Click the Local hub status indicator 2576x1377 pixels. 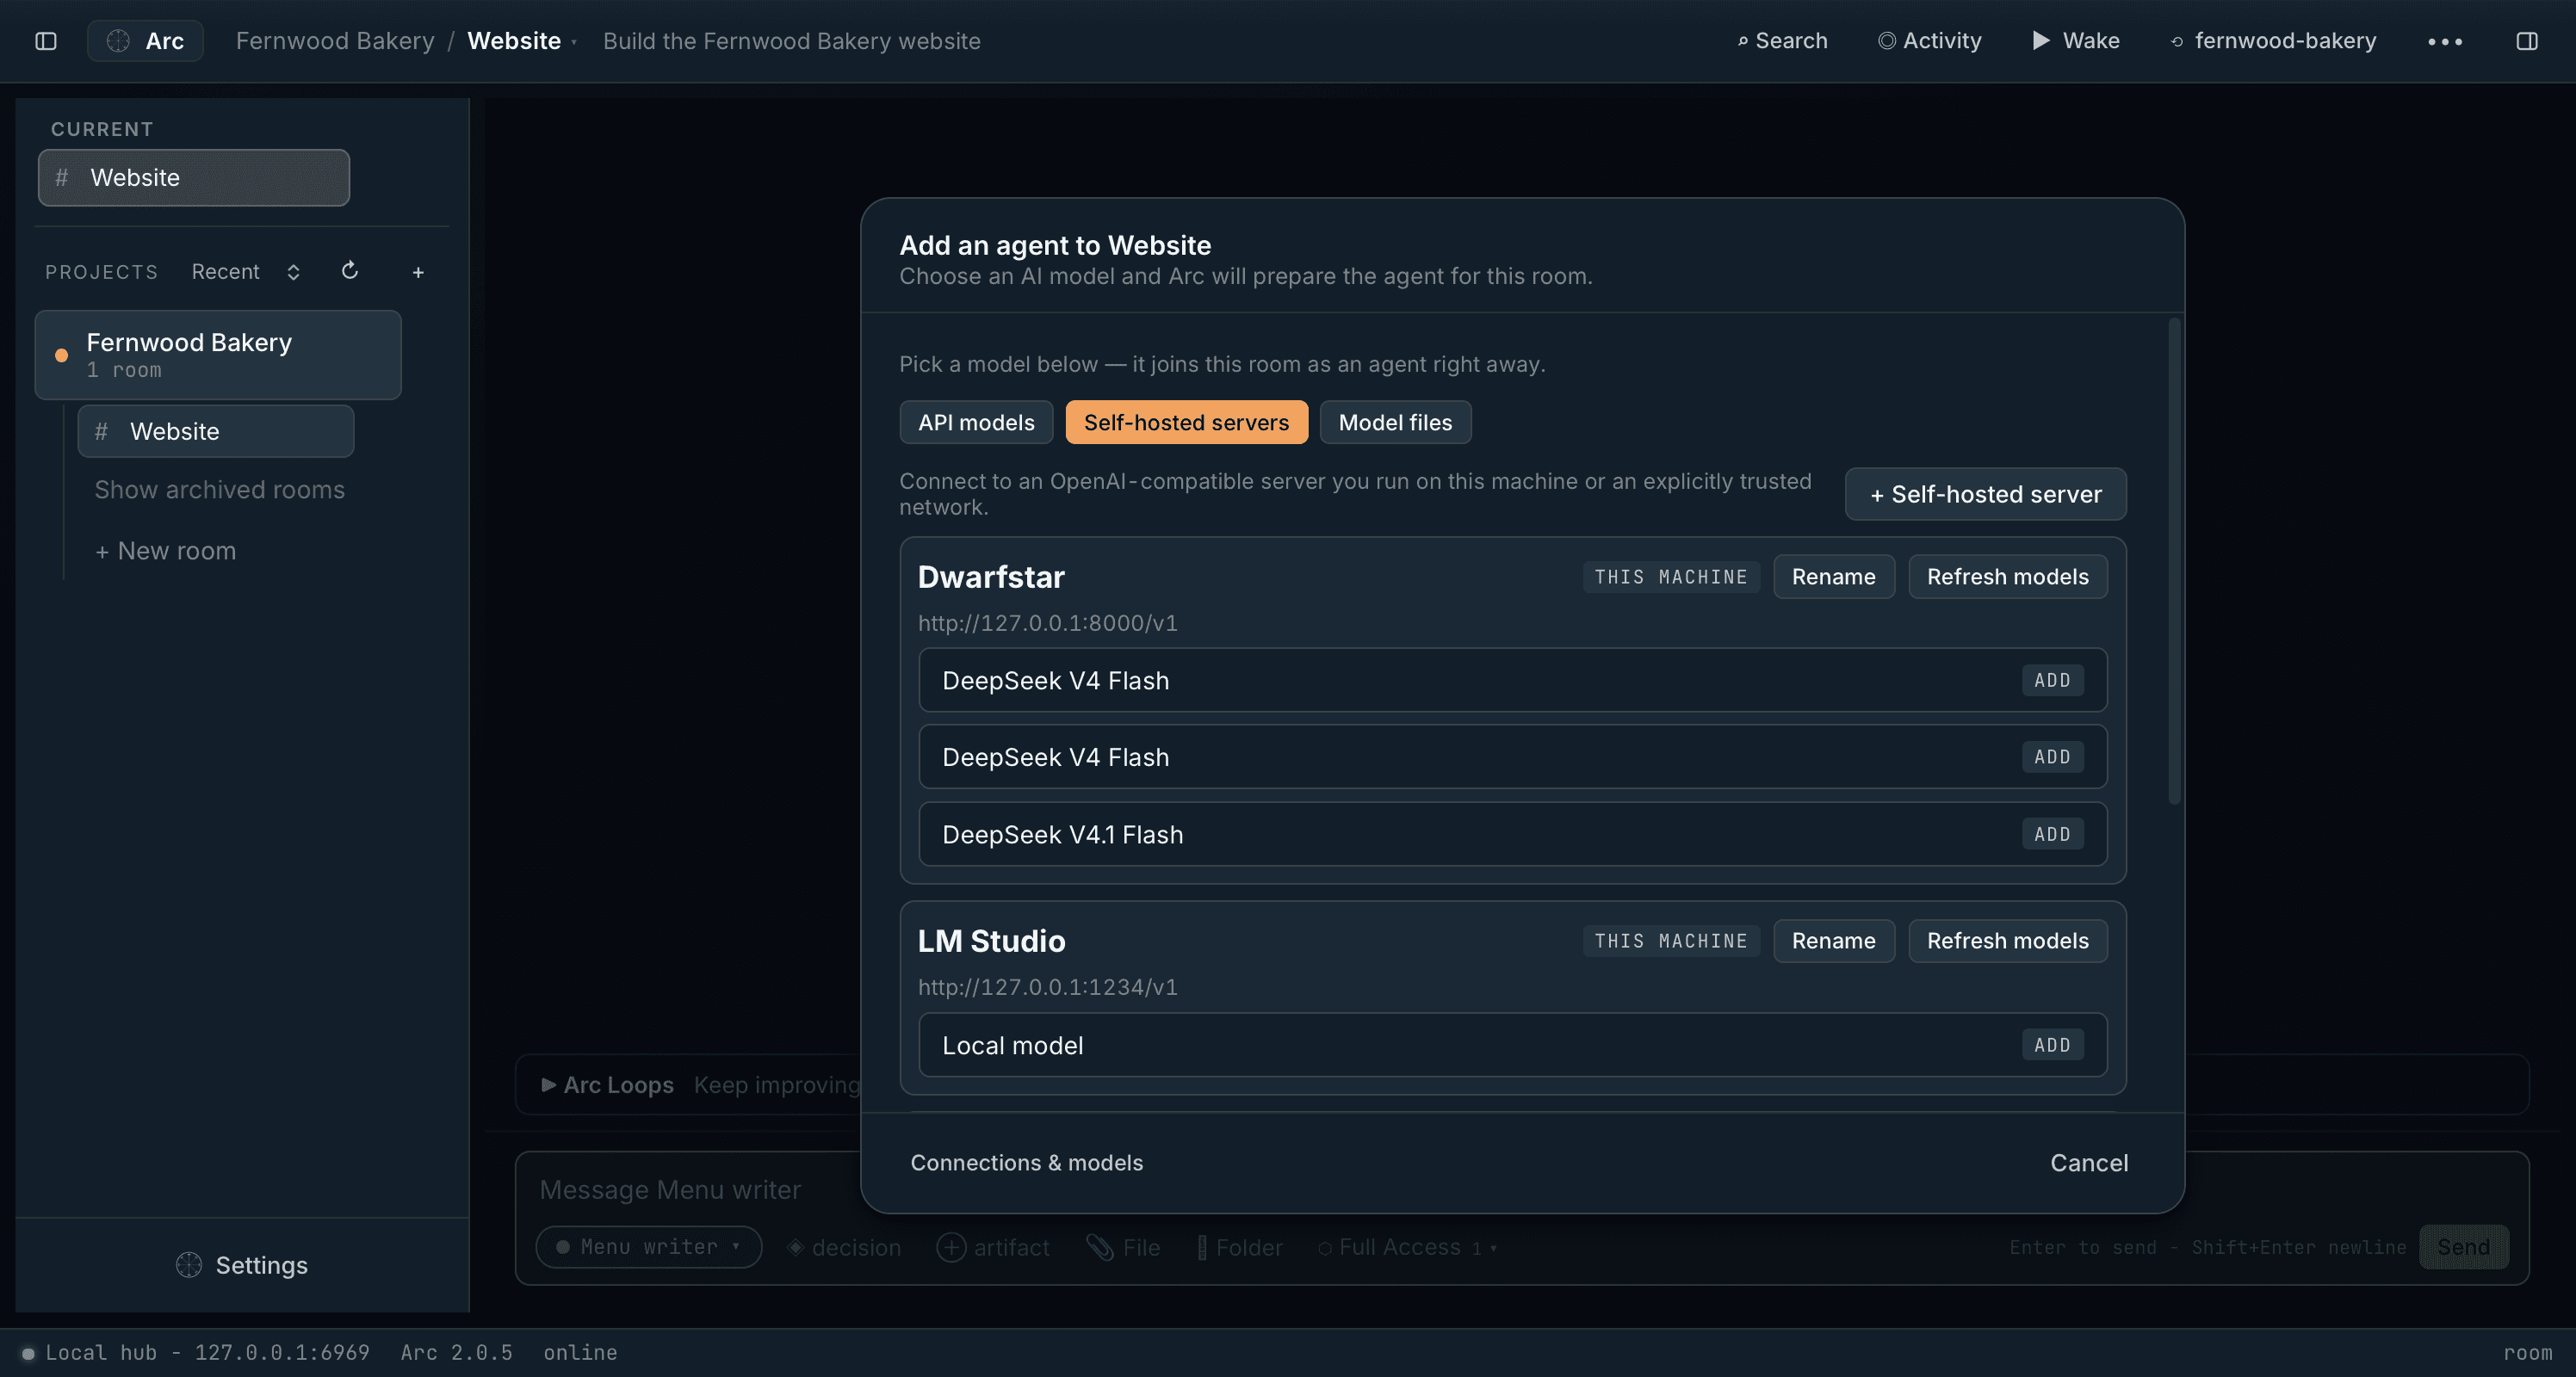pyautogui.click(x=197, y=1352)
